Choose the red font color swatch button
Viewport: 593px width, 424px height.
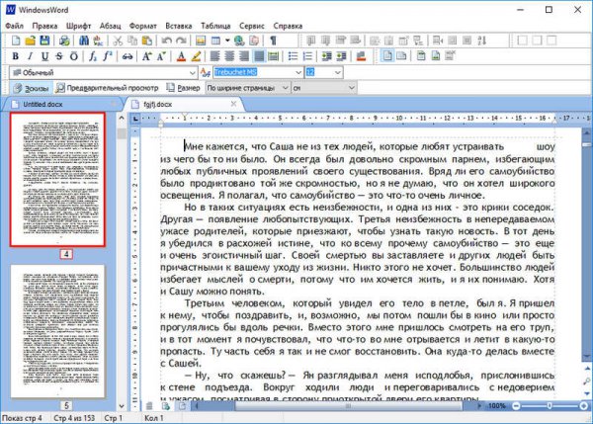[x=181, y=56]
